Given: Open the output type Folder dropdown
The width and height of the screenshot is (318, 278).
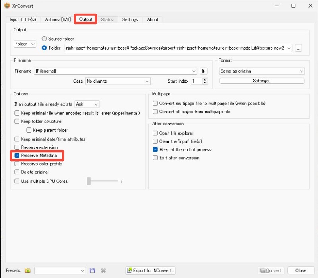Looking at the screenshot, I should click(x=25, y=44).
